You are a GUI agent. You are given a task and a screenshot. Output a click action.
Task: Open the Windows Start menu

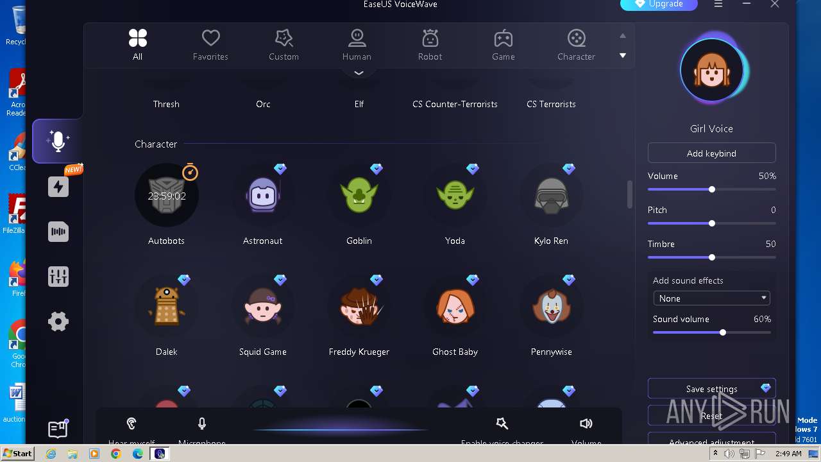point(17,453)
